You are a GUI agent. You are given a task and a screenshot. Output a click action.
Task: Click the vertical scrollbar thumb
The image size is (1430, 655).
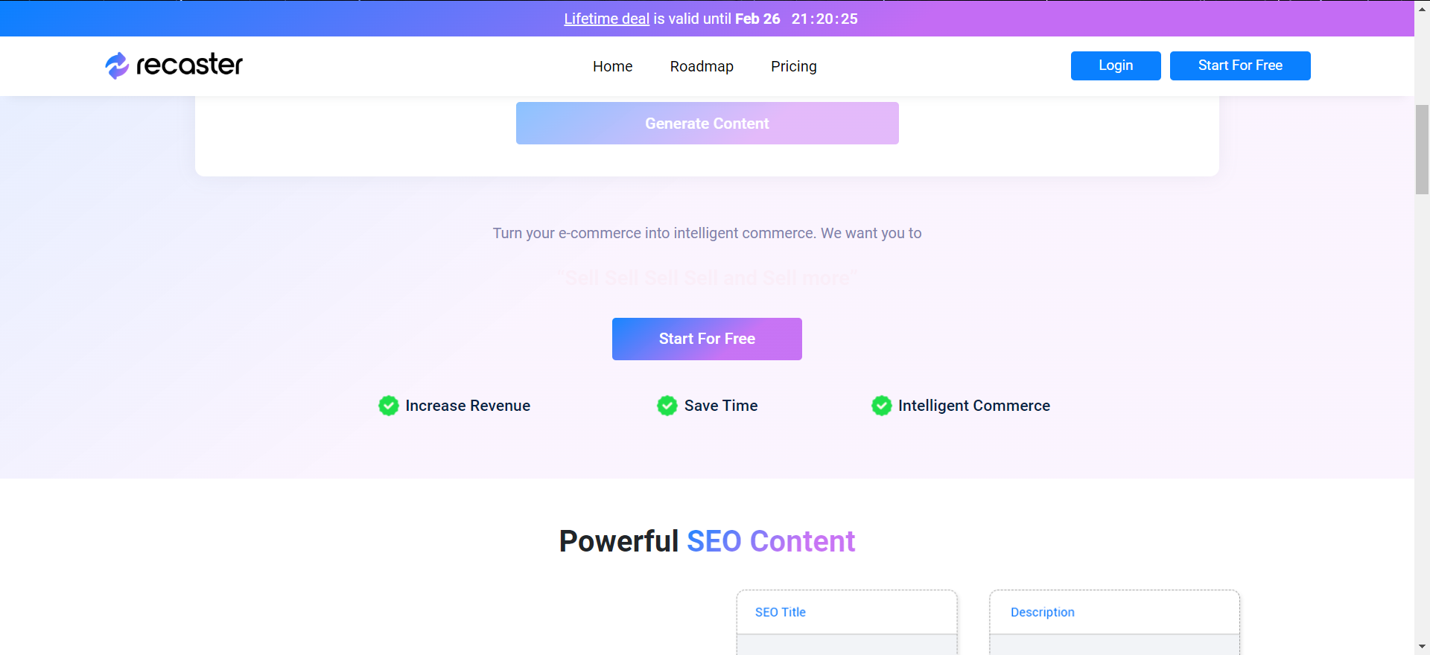tap(1422, 150)
